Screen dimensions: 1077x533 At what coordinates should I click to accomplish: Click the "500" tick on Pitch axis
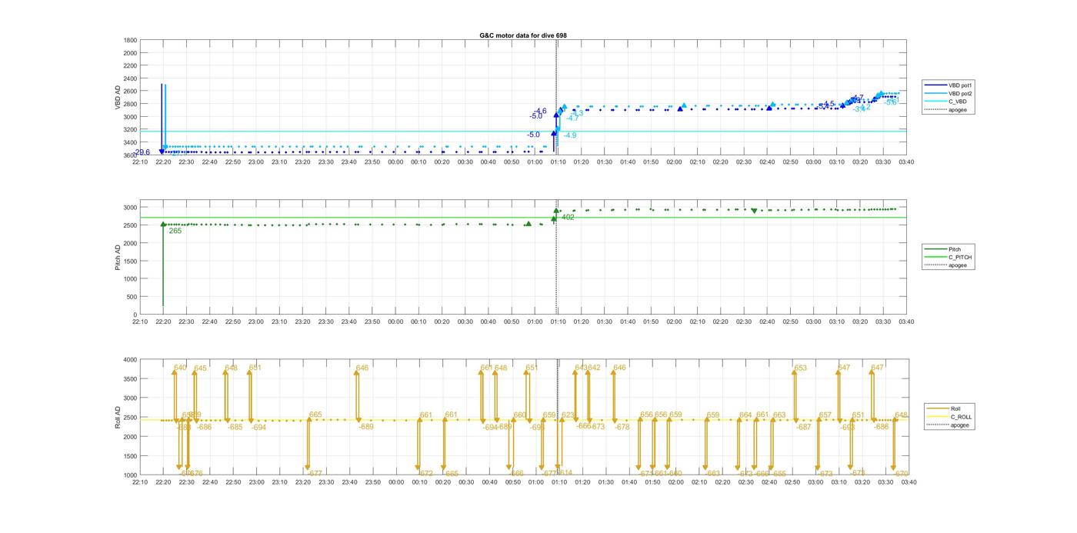coord(132,297)
